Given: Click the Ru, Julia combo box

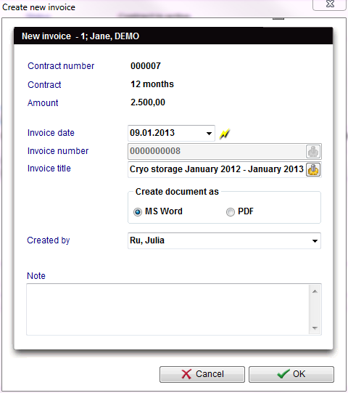Looking at the screenshot, I should 224,241.
